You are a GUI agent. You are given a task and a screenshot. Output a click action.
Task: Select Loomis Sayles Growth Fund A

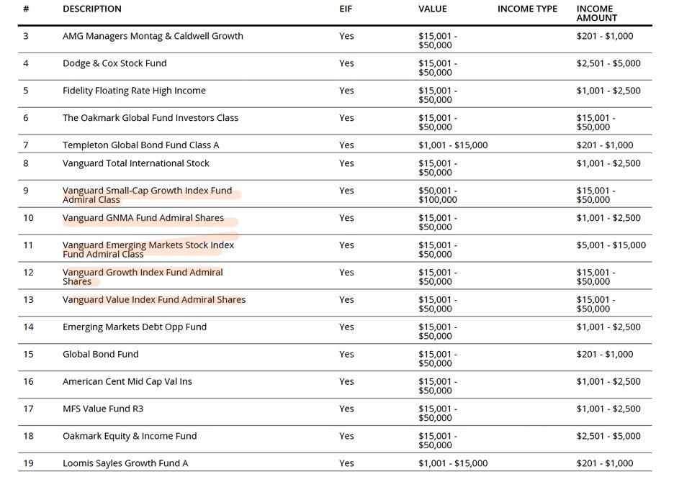coord(125,463)
